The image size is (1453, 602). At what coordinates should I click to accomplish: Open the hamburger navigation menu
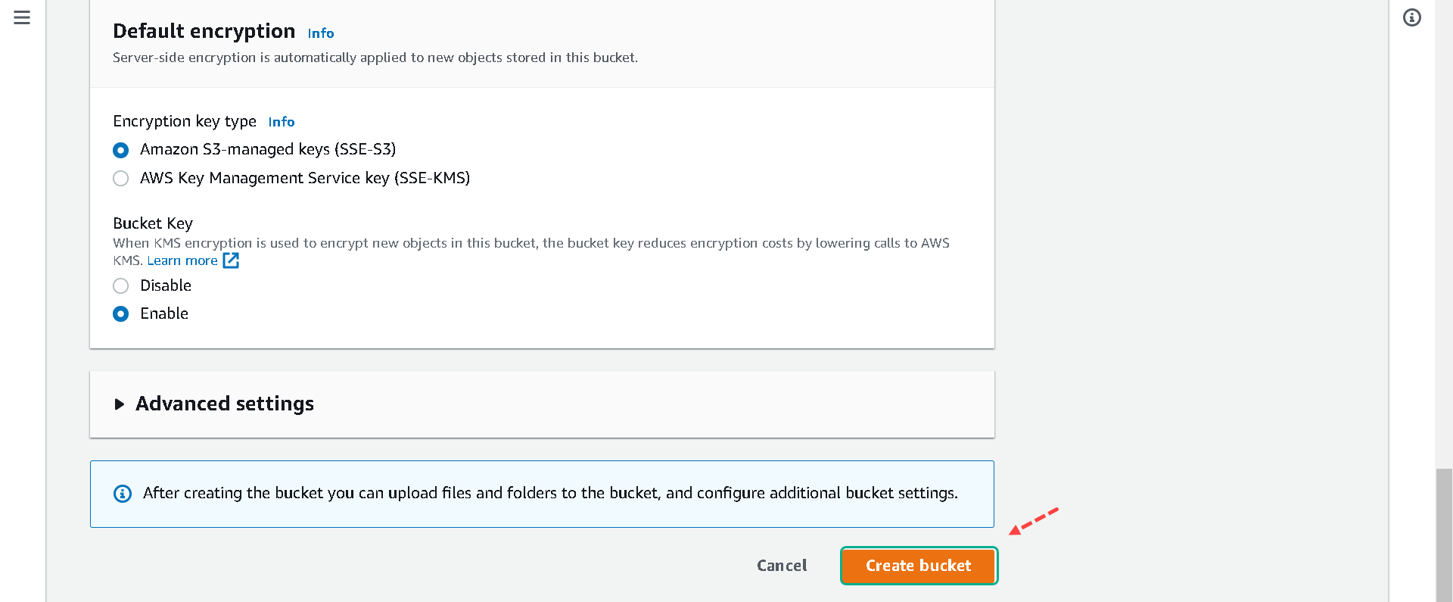coord(22,17)
